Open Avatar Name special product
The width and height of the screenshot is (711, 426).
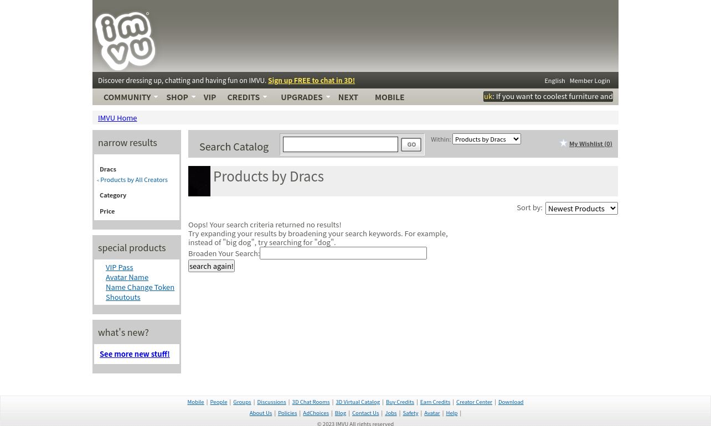[x=127, y=277]
